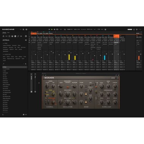
Task: Click the user presets icon in browser
Action: click(x=26, y=36)
